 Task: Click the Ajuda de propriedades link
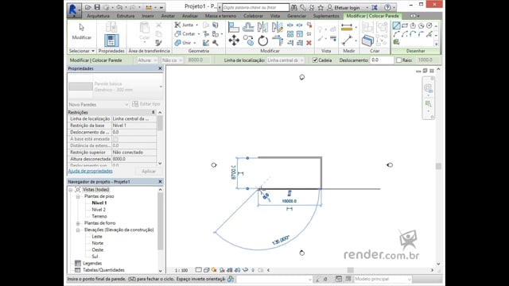pos(90,171)
